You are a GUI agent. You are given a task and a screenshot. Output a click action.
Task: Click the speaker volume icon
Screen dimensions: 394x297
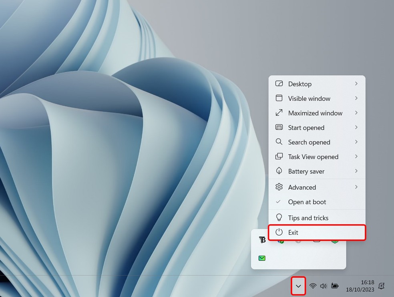pyautogui.click(x=324, y=286)
